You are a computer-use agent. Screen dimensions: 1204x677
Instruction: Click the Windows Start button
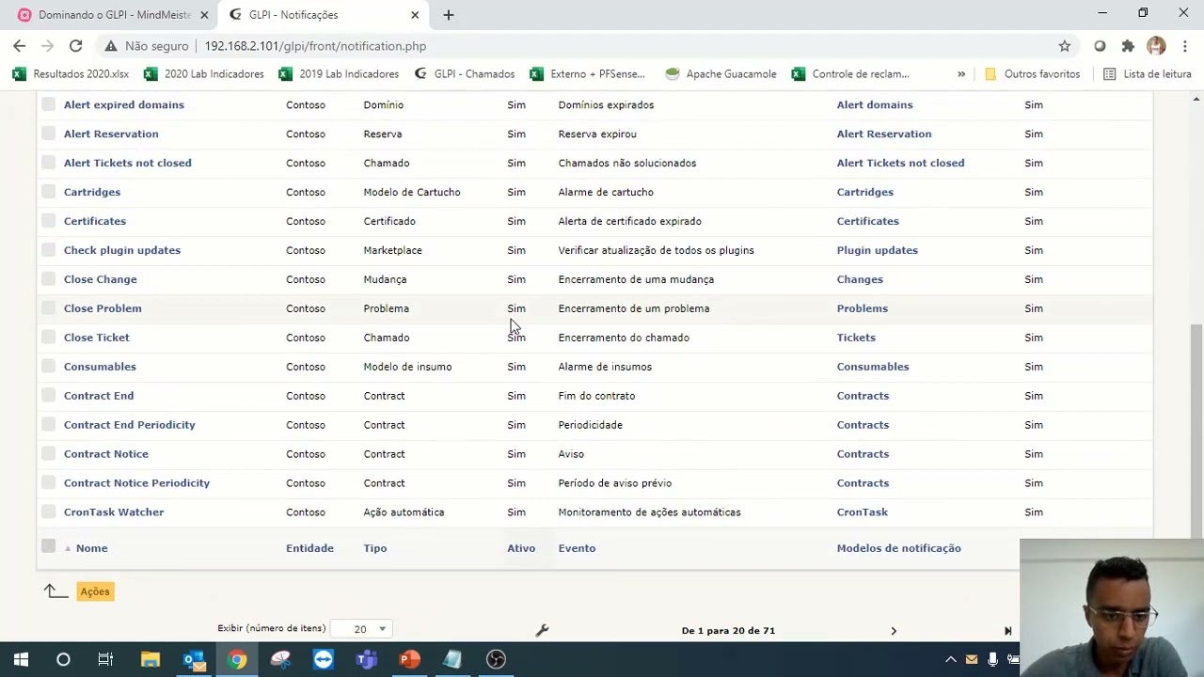[x=21, y=660]
